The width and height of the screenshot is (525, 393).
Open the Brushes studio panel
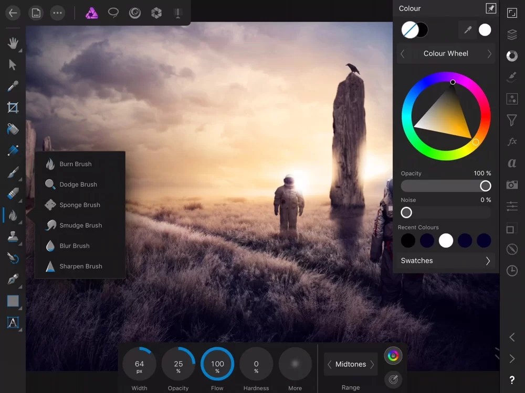tap(512, 77)
